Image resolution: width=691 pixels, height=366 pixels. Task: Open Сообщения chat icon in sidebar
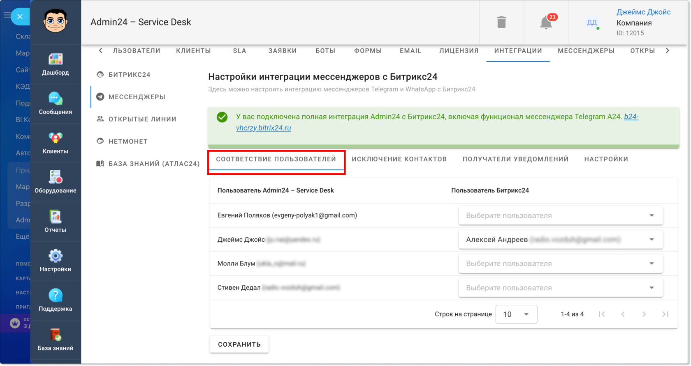click(56, 98)
